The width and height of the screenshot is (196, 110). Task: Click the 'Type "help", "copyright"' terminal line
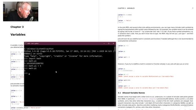(x=63, y=56)
